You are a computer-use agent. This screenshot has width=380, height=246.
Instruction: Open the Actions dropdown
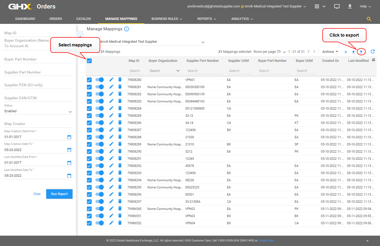point(330,52)
